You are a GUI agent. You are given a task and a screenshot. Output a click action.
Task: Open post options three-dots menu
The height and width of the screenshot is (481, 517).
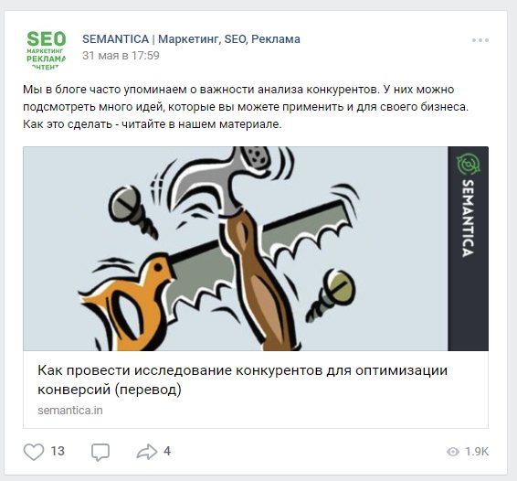(480, 40)
